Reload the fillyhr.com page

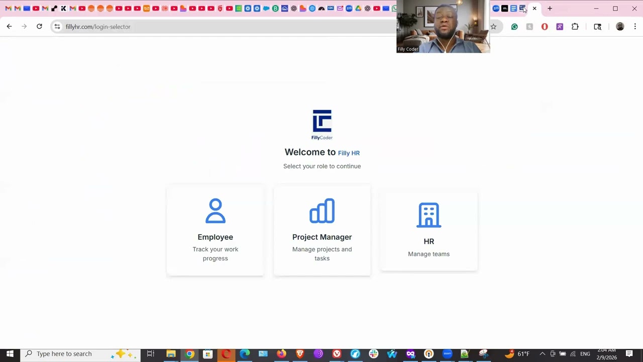pos(39,27)
